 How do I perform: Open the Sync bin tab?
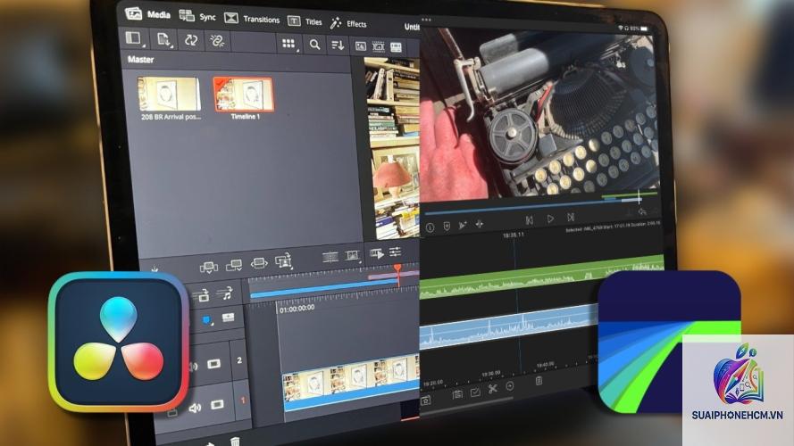point(197,16)
